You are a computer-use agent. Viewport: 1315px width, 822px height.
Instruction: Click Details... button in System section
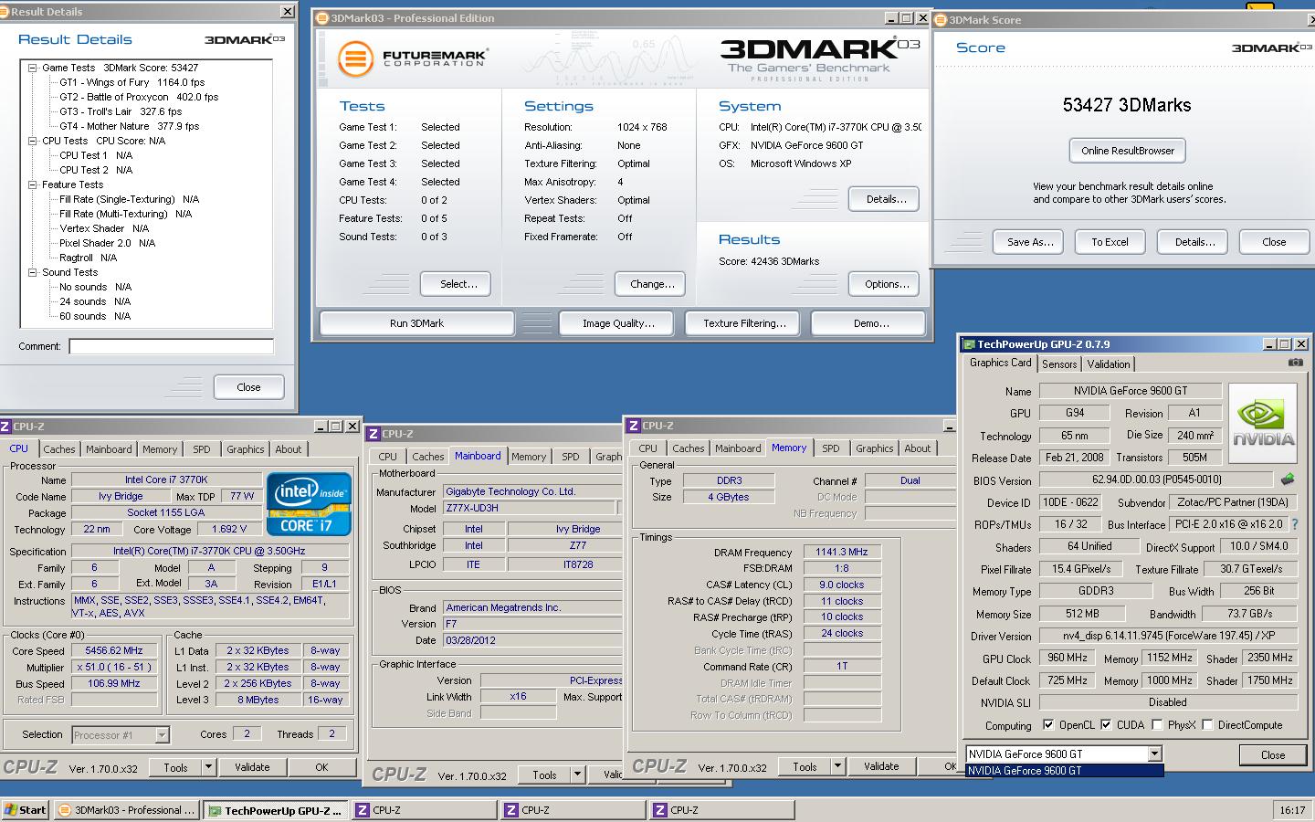[884, 199]
